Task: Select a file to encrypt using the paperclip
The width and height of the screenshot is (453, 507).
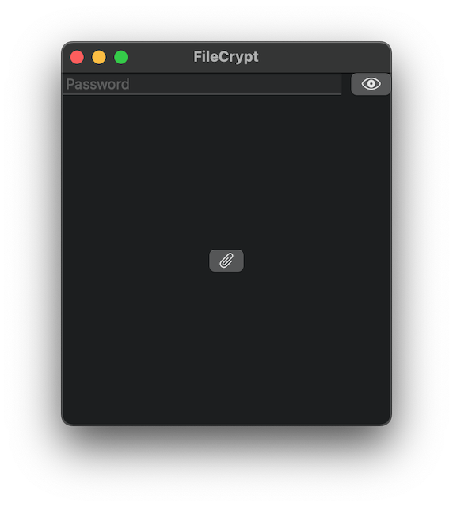Action: pos(226,261)
